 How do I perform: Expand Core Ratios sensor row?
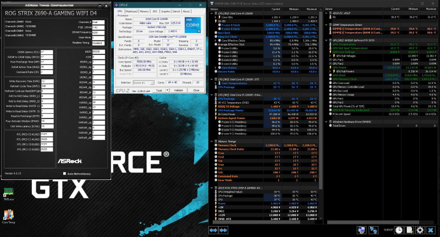coord(216,67)
